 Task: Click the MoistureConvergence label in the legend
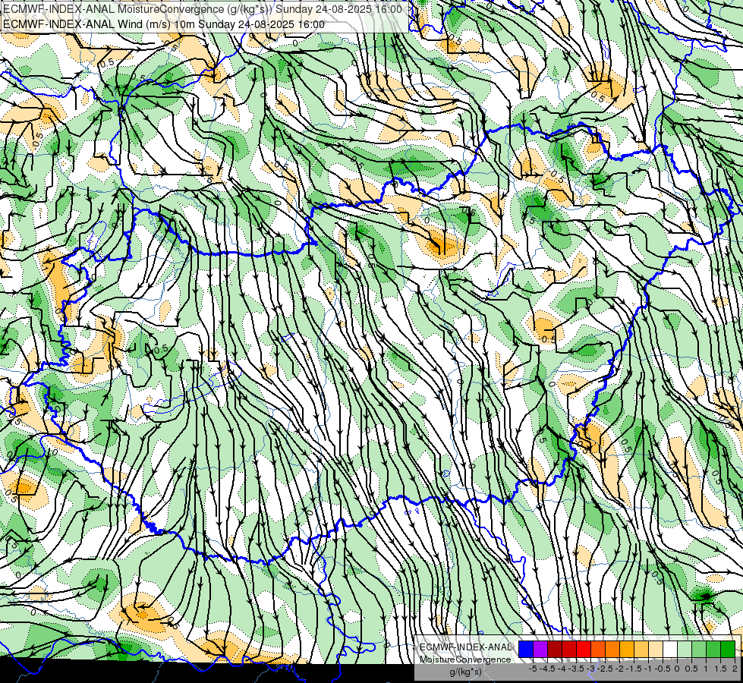tap(465, 659)
